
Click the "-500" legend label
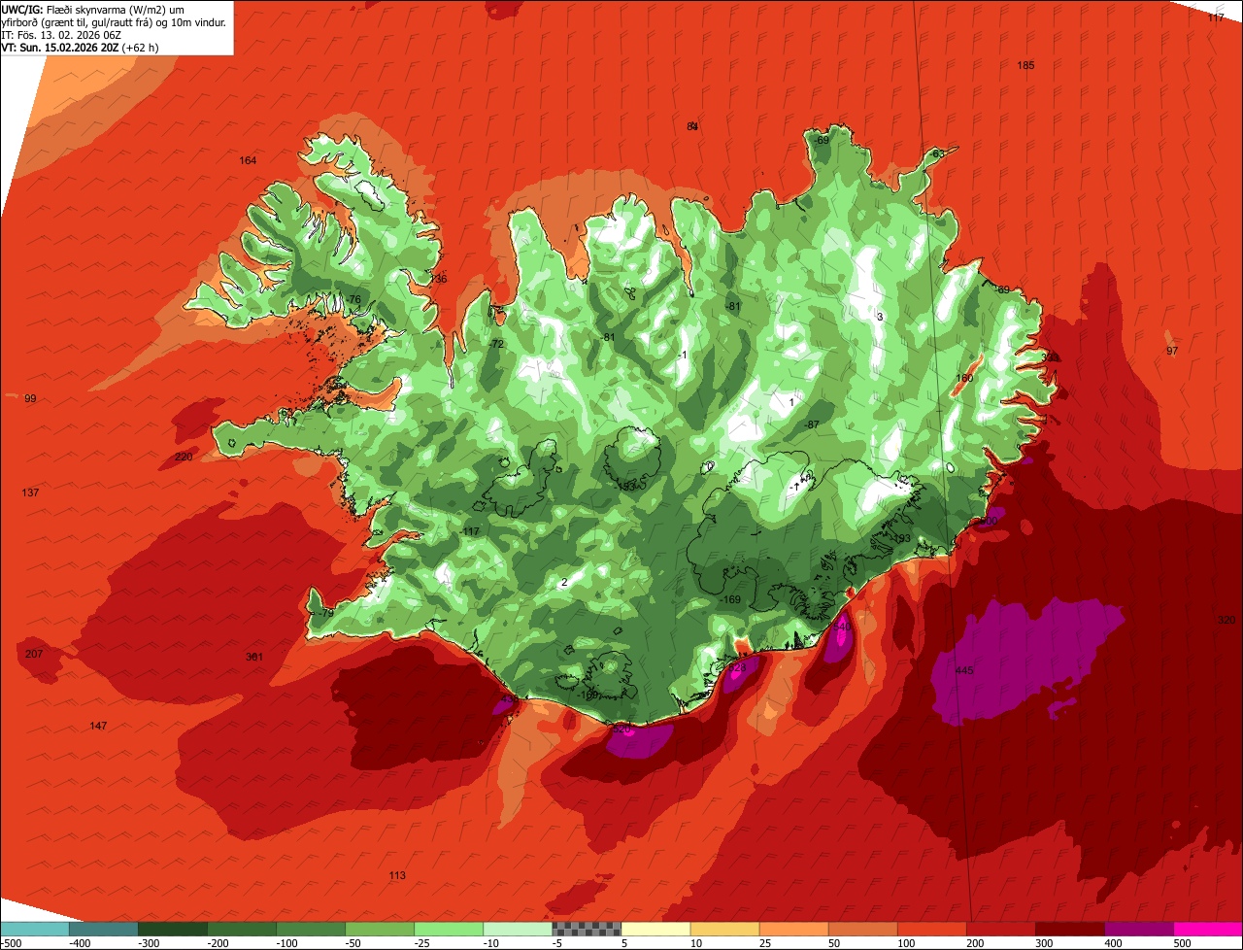(x=11, y=943)
